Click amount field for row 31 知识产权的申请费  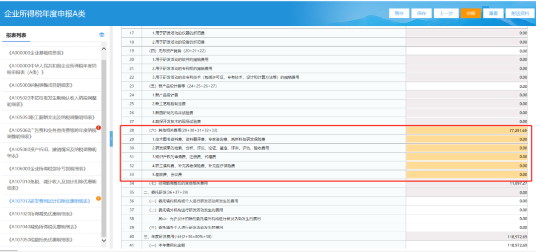click(468, 157)
